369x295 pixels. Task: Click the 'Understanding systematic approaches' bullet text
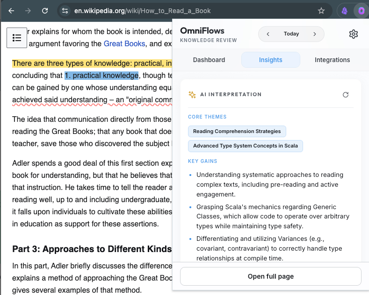coord(270,185)
